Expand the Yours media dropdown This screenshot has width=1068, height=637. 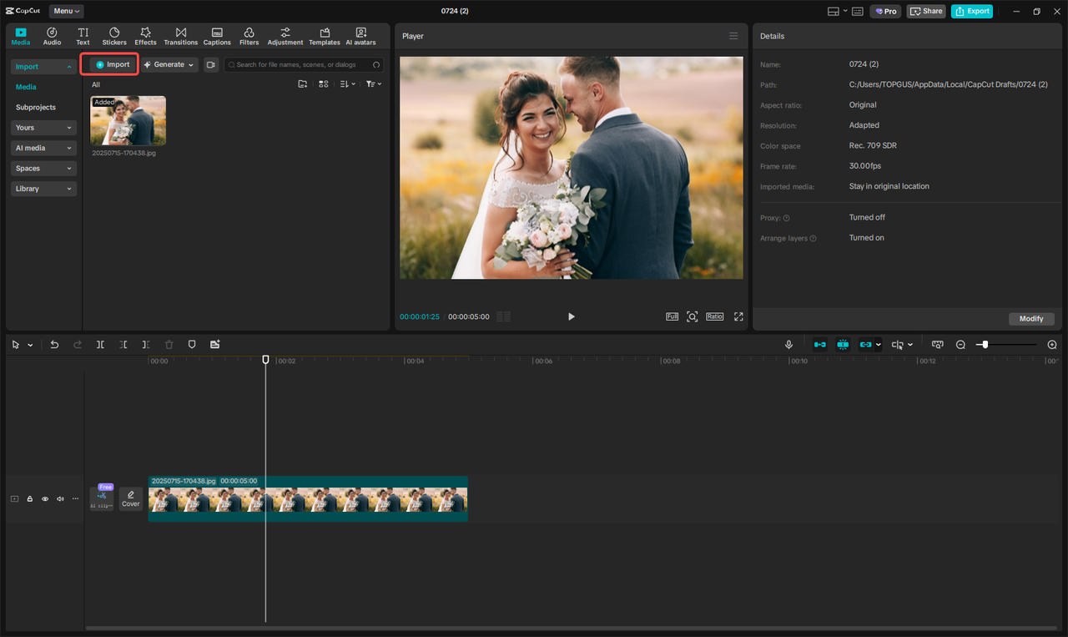point(43,127)
